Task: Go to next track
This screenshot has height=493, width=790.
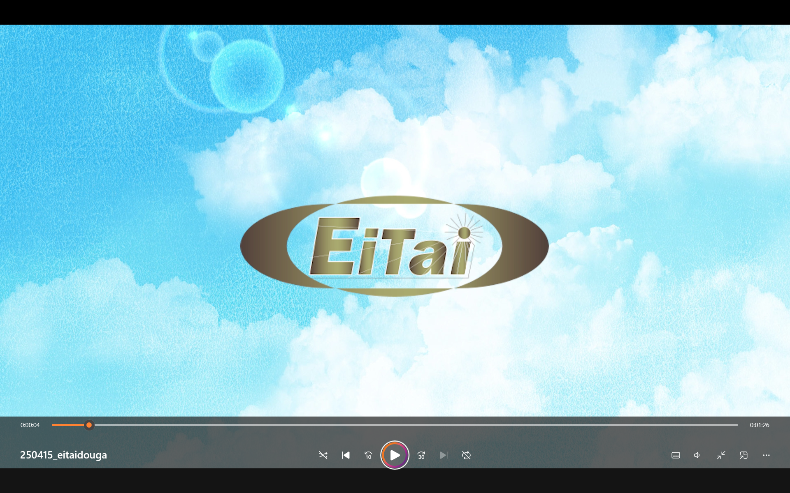Action: pos(444,455)
